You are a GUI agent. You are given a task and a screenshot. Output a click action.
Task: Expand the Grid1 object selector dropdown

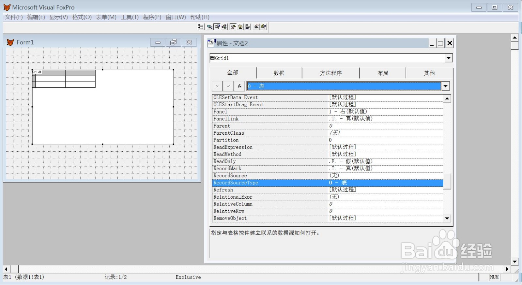(x=449, y=58)
